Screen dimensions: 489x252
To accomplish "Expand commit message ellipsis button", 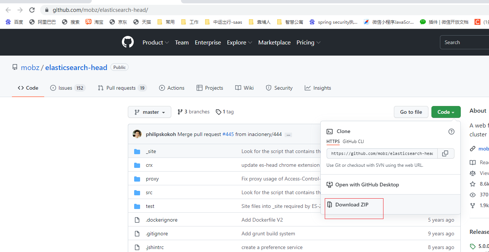I will pos(288,135).
